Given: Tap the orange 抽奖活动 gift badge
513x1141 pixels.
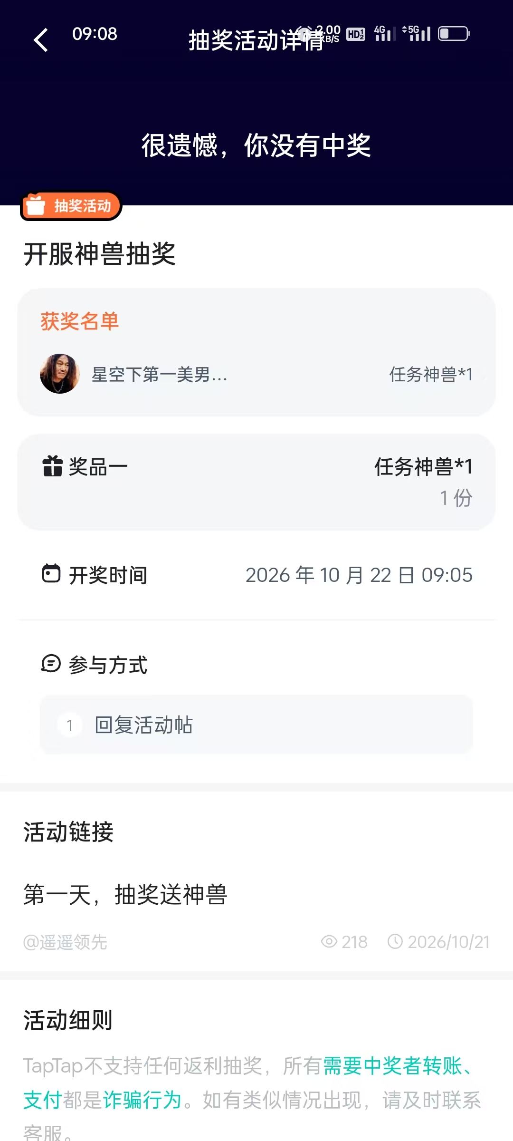Looking at the screenshot, I should point(71,205).
